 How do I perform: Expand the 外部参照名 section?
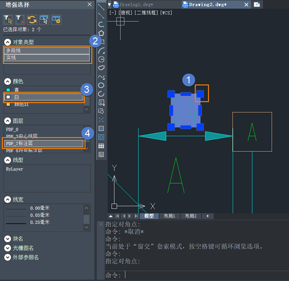click(7, 257)
